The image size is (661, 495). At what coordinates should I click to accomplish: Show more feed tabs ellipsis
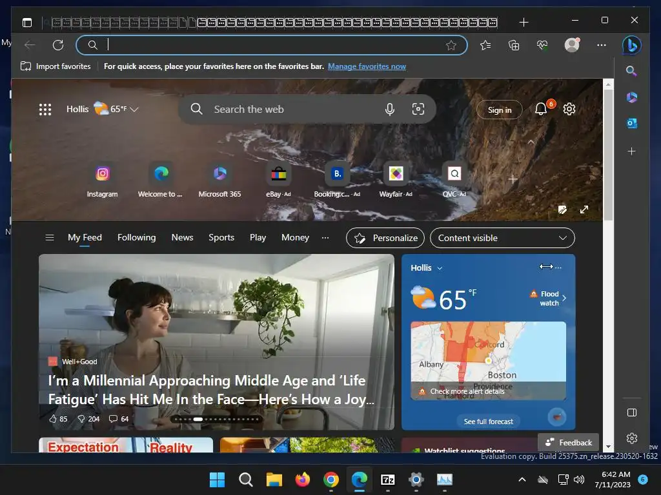pos(325,237)
